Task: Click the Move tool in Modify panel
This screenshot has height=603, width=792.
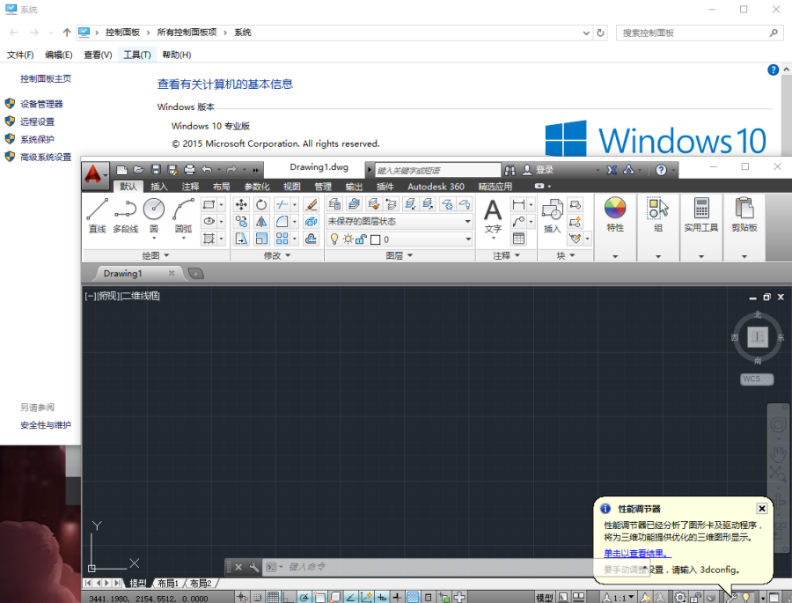Action: [241, 204]
